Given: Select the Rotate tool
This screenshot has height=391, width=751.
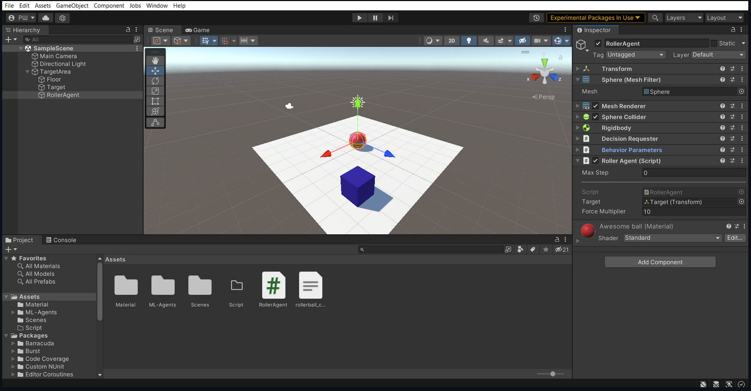Looking at the screenshot, I should (155, 81).
